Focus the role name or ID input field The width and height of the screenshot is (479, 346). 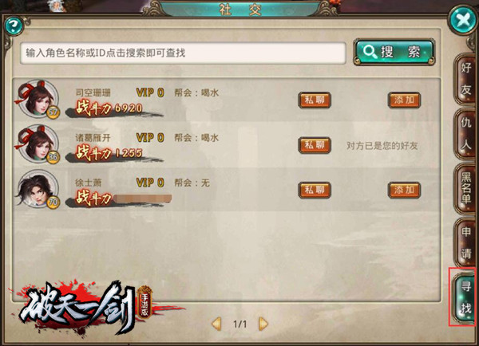(x=183, y=53)
